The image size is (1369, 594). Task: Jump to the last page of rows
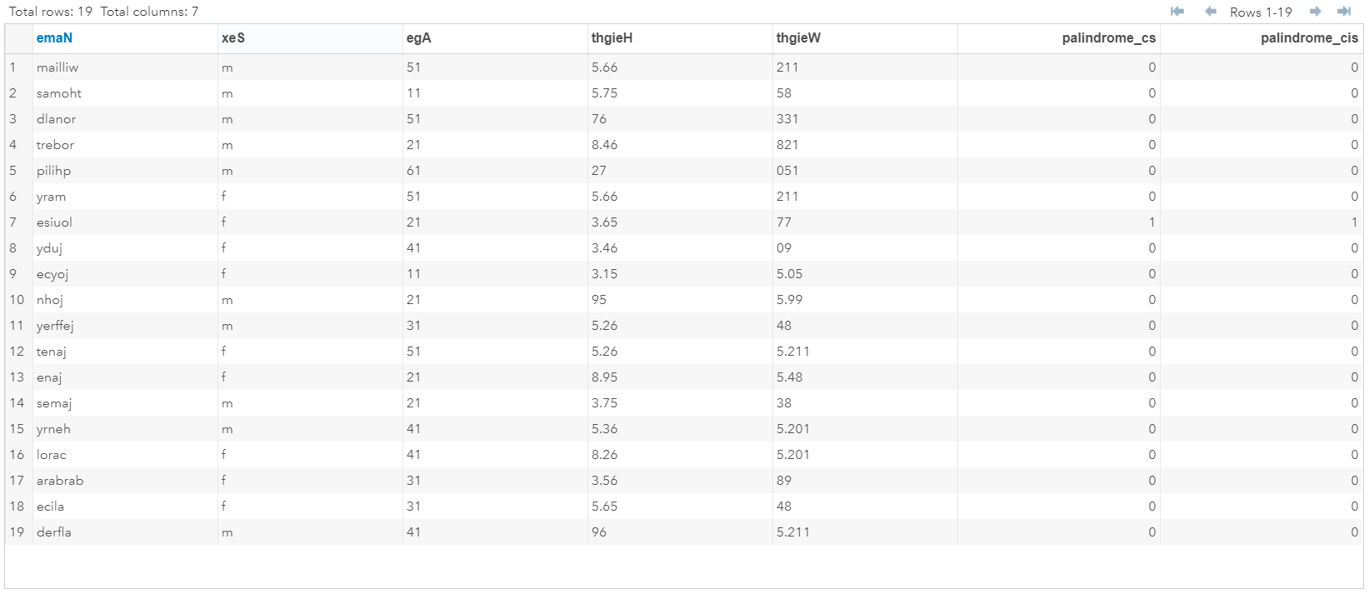click(x=1344, y=12)
